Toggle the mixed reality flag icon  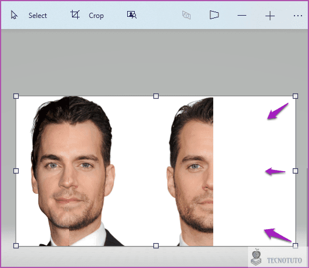[x=214, y=15]
